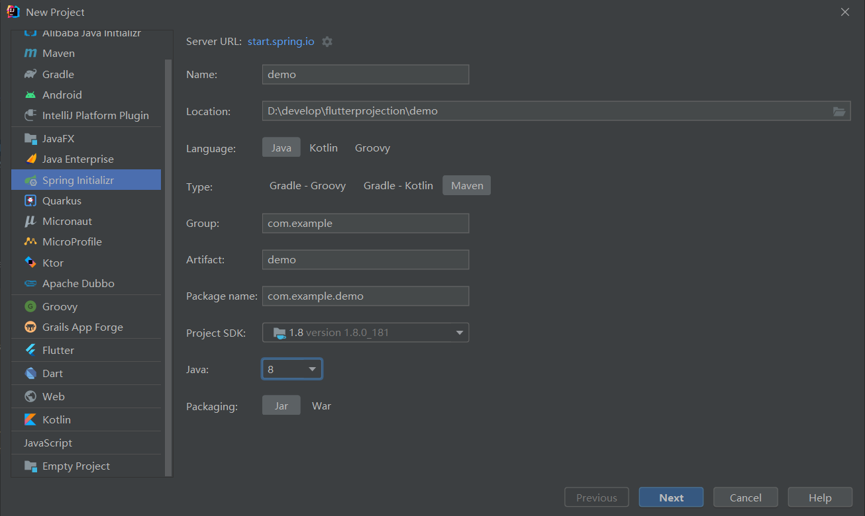The width and height of the screenshot is (865, 516).
Task: Click the Gradle elephant icon
Action: [x=30, y=74]
